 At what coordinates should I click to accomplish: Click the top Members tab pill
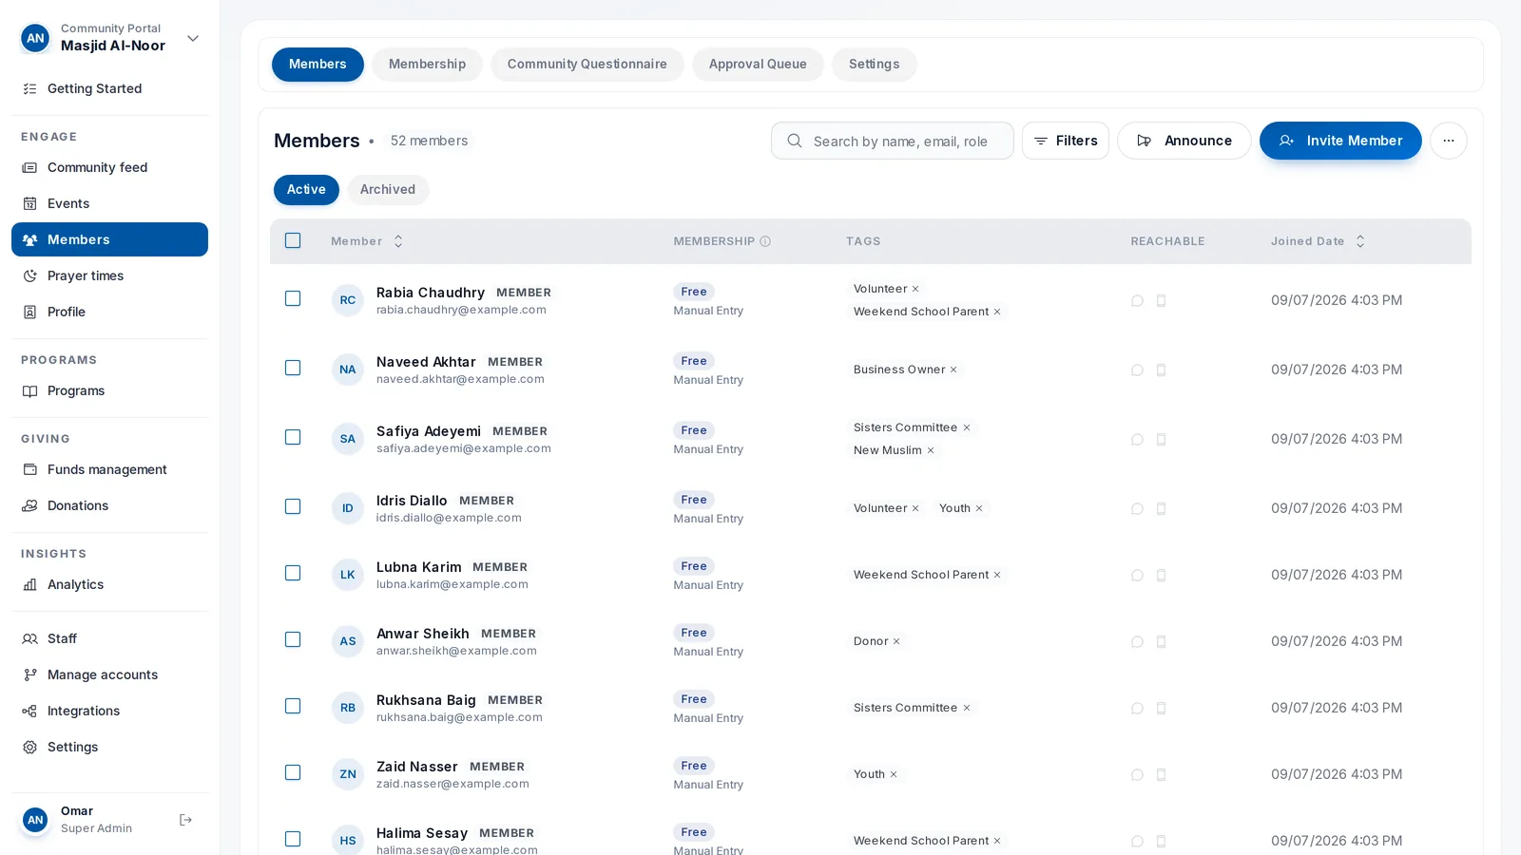pos(318,64)
